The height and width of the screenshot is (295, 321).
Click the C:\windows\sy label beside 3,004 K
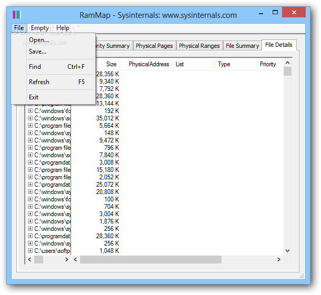point(52,214)
